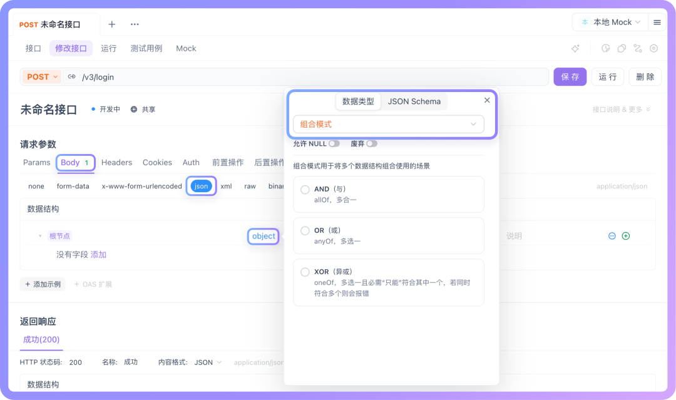This screenshot has height=400, width=676.
Task: Click the 删除 button
Action: click(x=645, y=77)
